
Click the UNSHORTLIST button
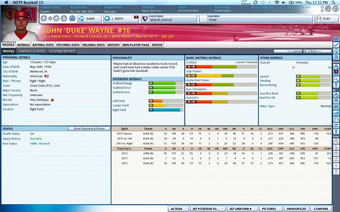[x=296, y=209]
